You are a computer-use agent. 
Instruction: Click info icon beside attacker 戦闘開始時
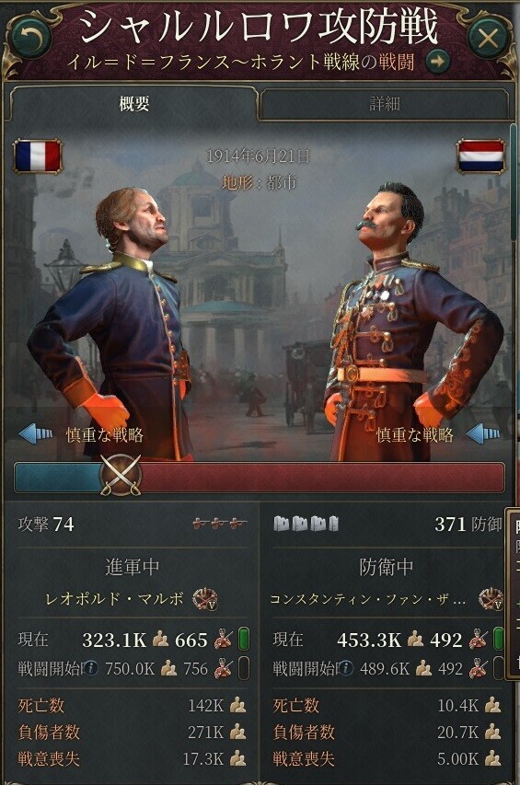pyautogui.click(x=90, y=668)
